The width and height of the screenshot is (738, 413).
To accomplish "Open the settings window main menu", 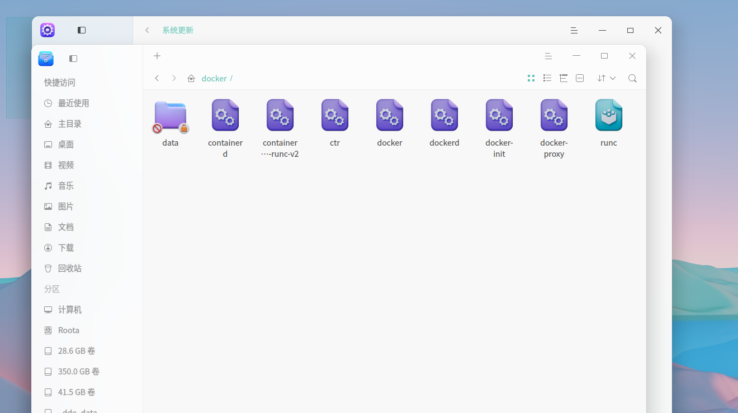I will pyautogui.click(x=574, y=30).
